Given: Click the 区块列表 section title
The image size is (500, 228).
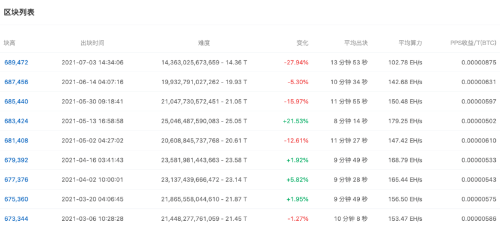Looking at the screenshot, I should (x=19, y=13).
